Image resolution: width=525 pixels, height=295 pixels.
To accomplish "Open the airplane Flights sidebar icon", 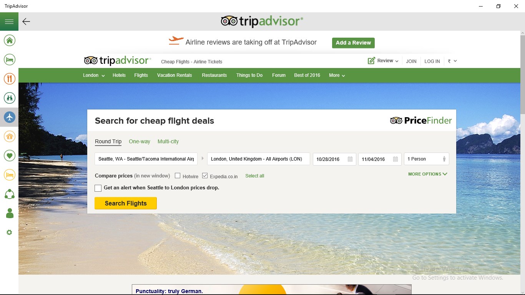I will (10, 117).
